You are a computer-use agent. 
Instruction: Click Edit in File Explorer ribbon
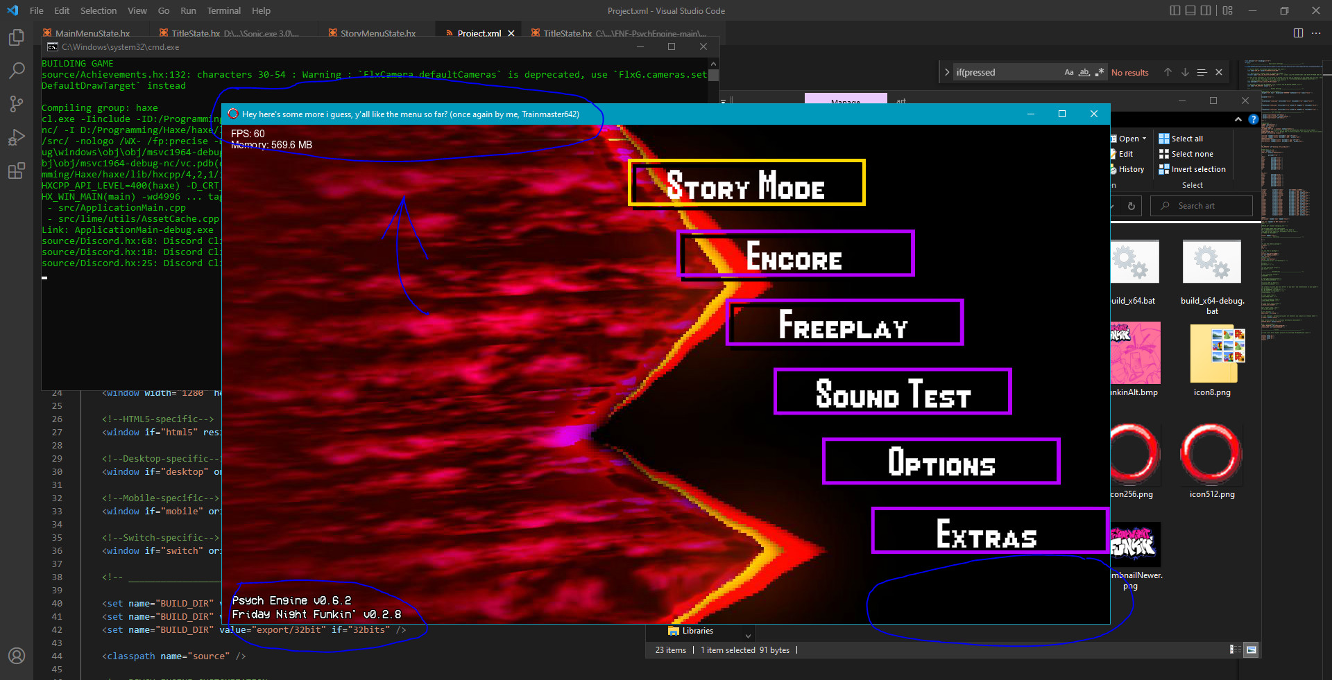click(x=1122, y=154)
